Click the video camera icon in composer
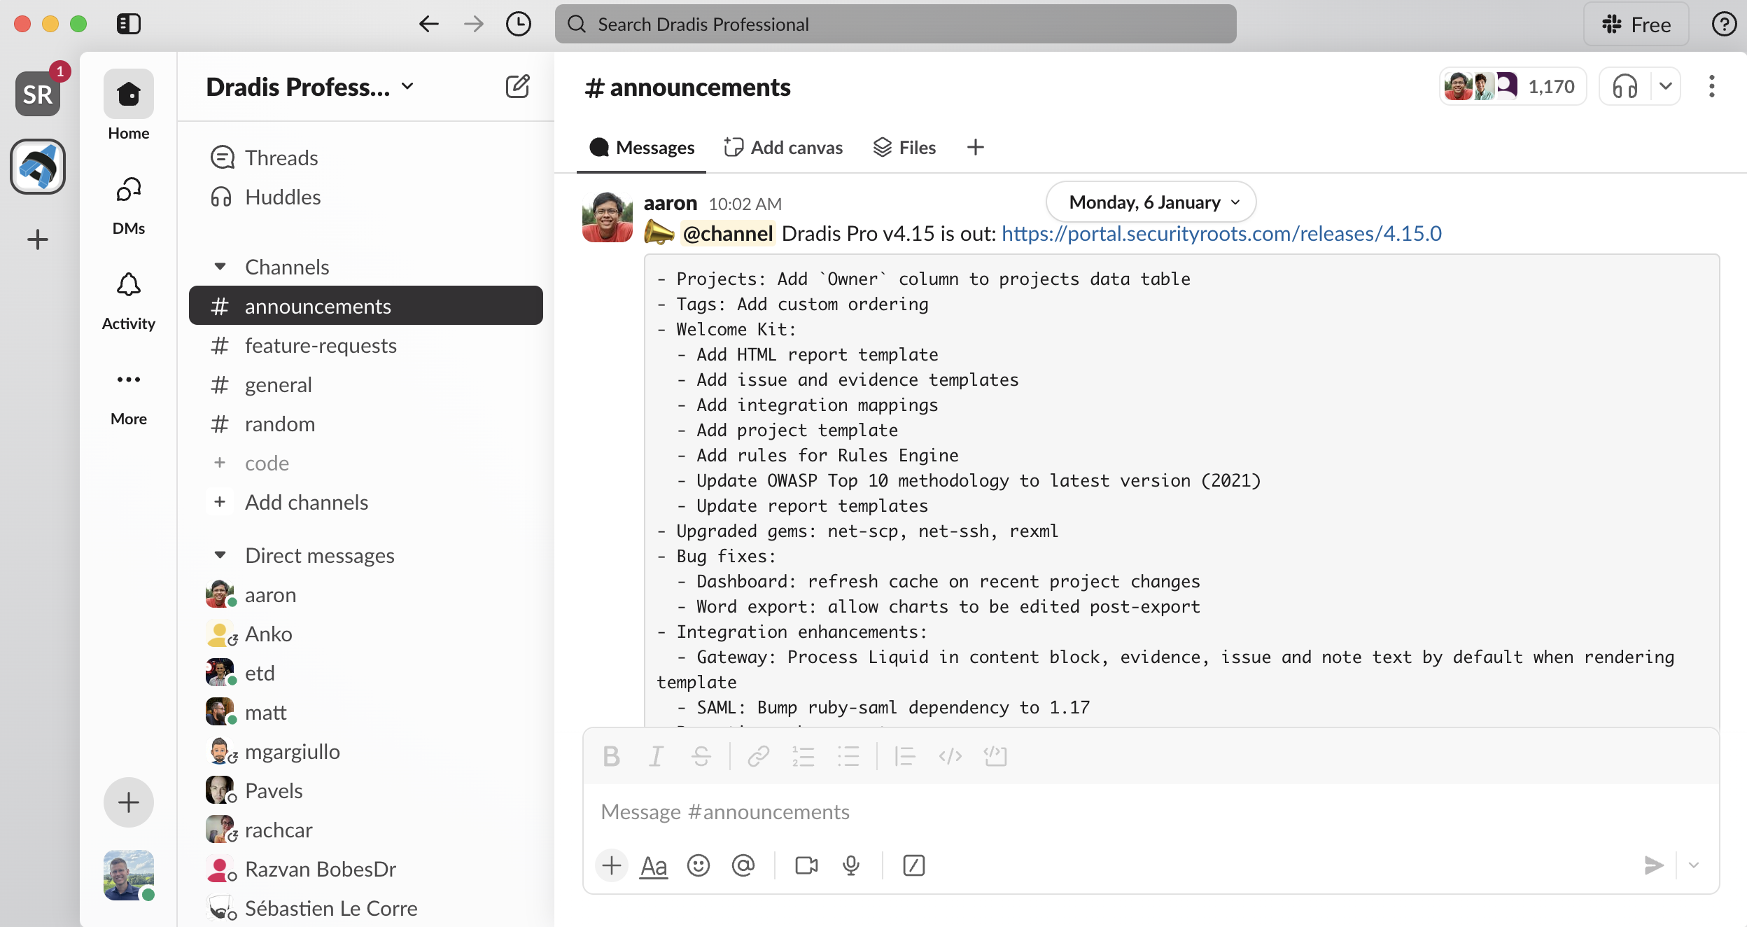This screenshot has height=927, width=1747. 806,865
